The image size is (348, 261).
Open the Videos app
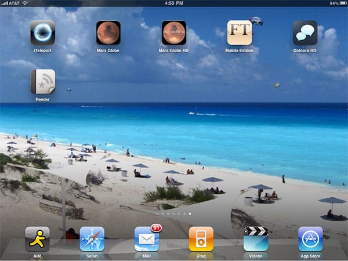pos(256,238)
